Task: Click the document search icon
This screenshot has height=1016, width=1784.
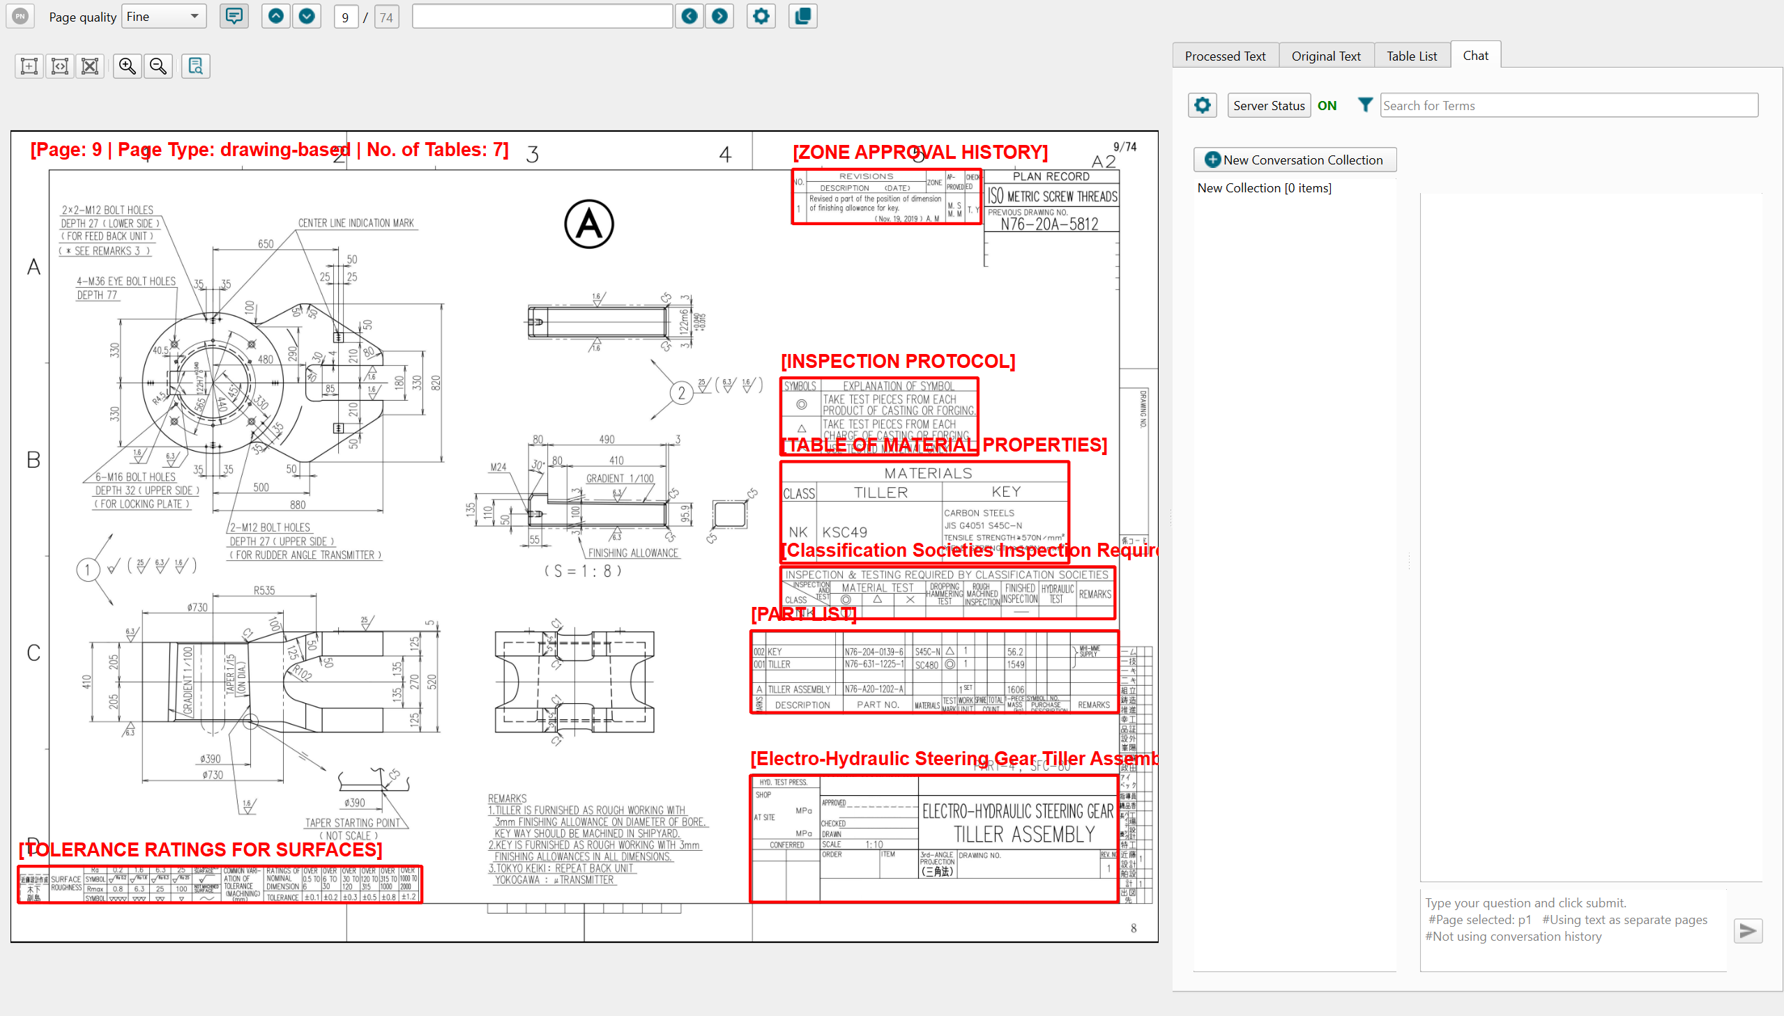Action: [x=195, y=66]
